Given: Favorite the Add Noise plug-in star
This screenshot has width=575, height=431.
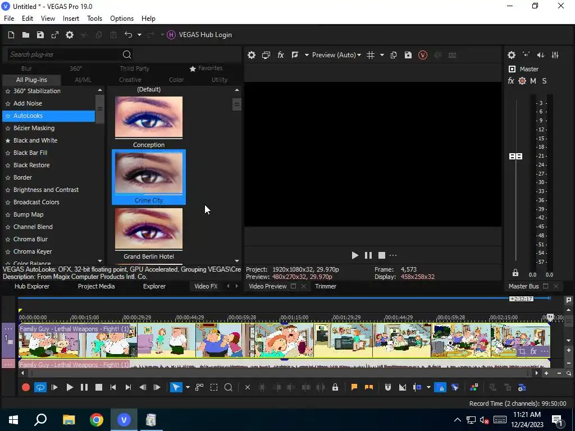Looking at the screenshot, I should click(8, 103).
